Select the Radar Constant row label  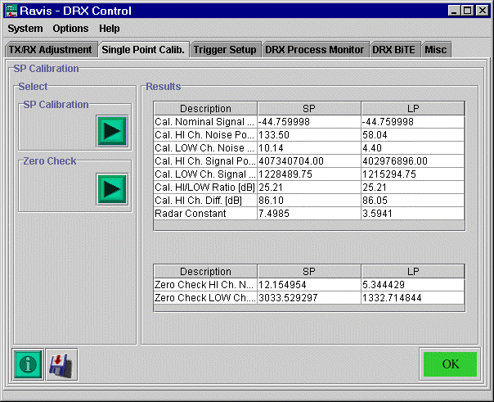[x=205, y=214]
